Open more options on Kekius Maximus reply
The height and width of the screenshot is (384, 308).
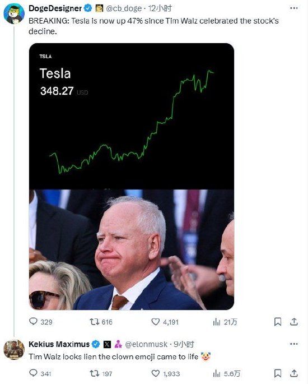[x=293, y=344]
